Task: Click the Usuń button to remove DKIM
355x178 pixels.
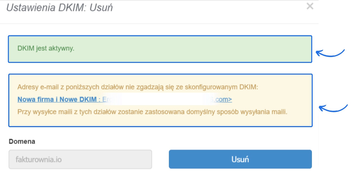Action: tap(240, 159)
